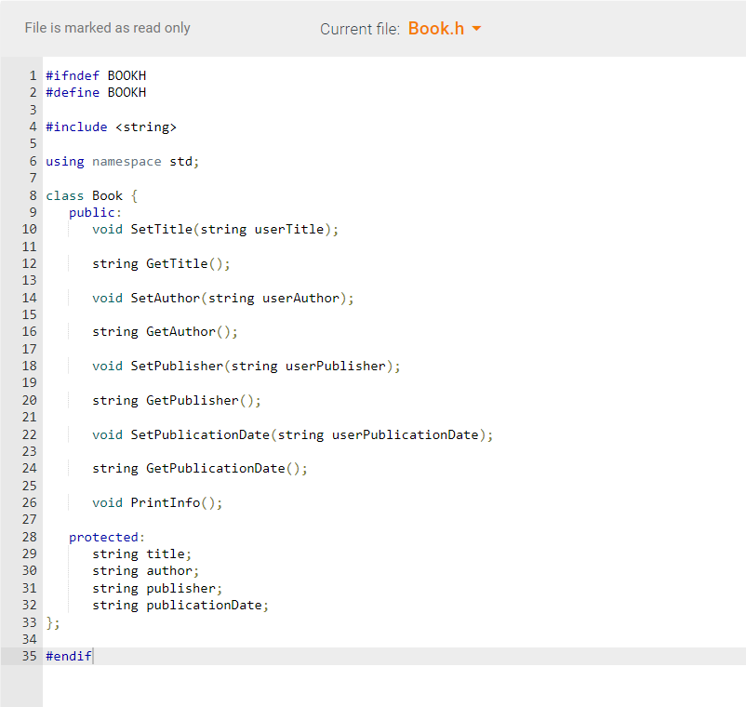
Task: Click the 'string author;' member
Action: point(146,570)
